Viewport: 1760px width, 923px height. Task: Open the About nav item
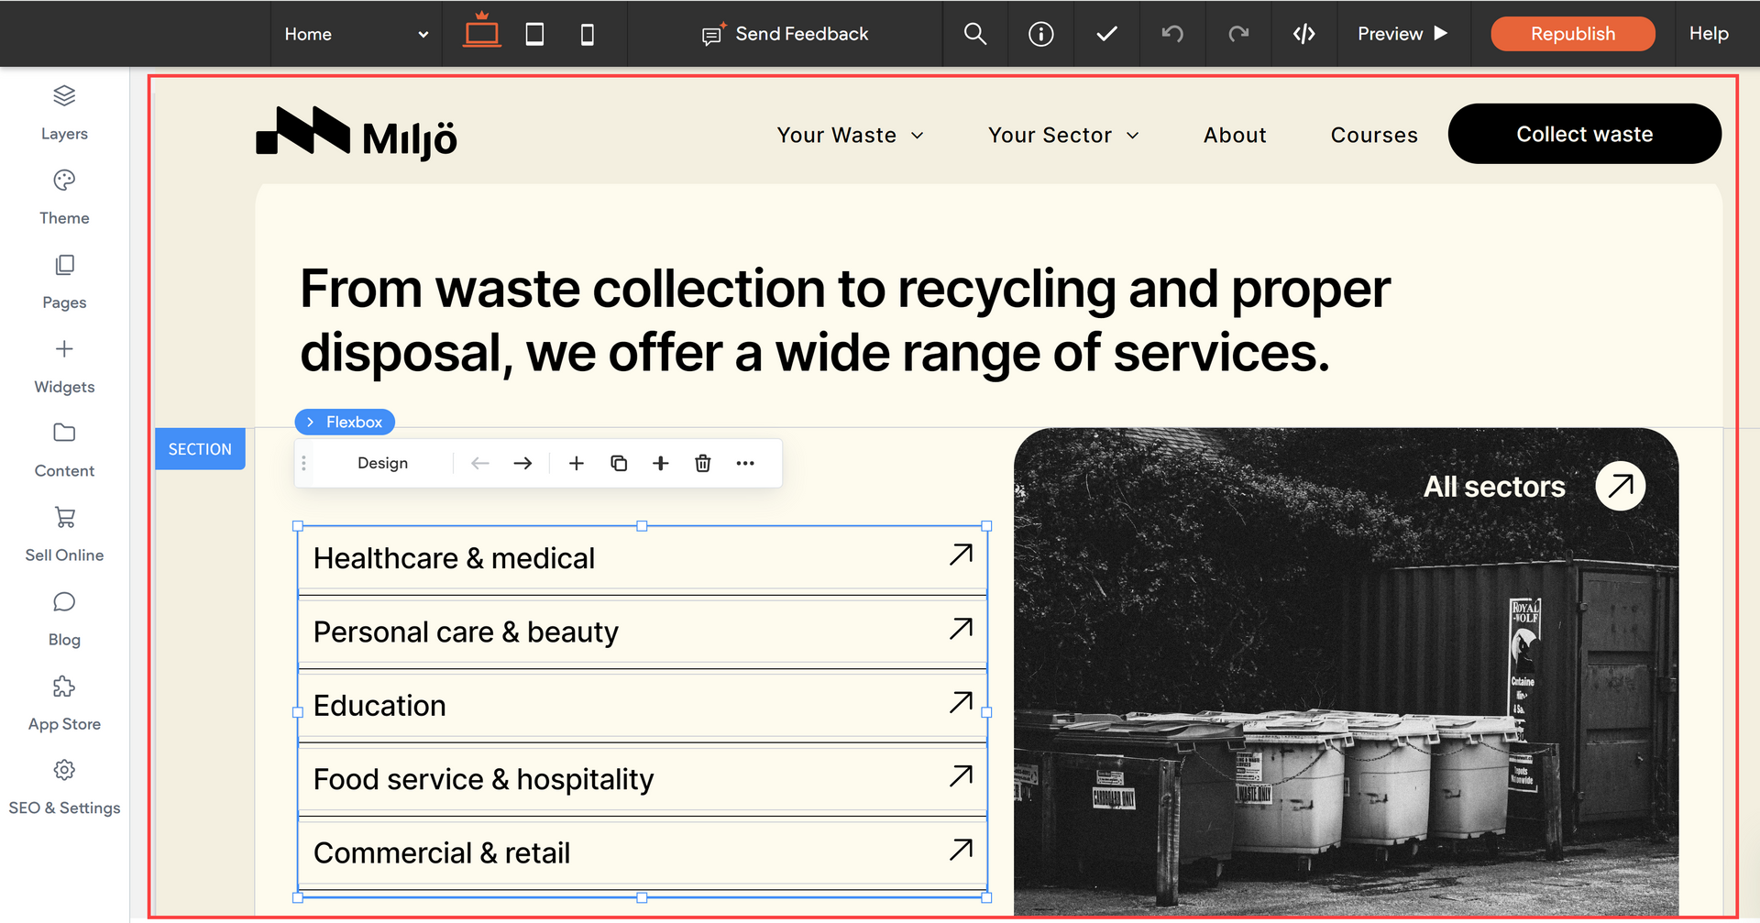(x=1235, y=135)
